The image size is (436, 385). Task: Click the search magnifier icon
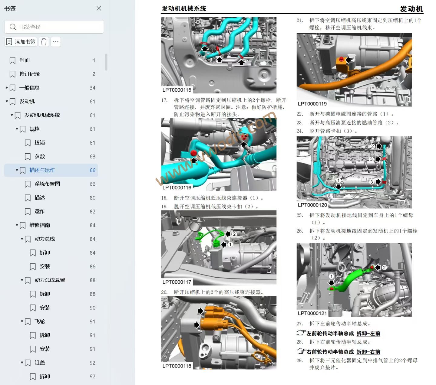pyautogui.click(x=13, y=27)
